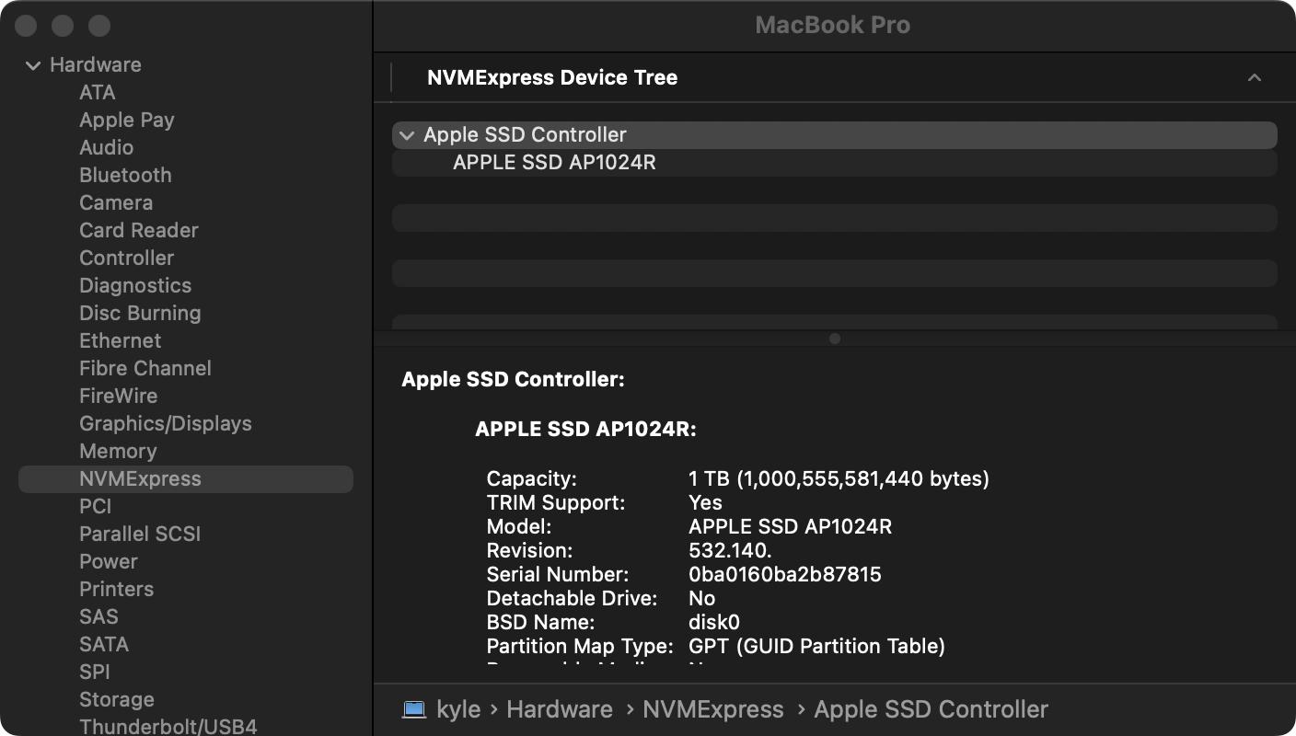Click the revision value 532.140.
This screenshot has height=736, width=1296.
click(x=730, y=550)
